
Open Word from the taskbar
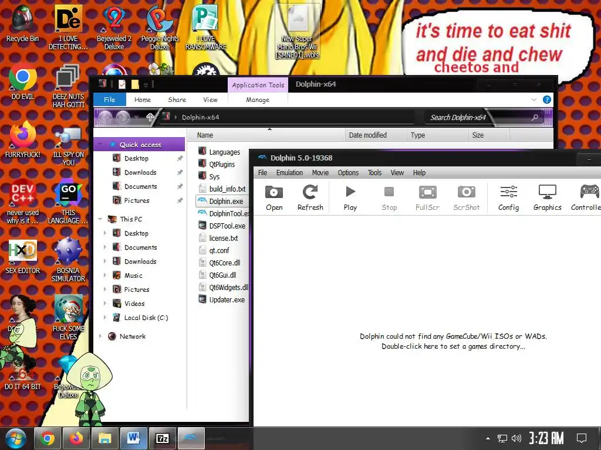(x=134, y=438)
